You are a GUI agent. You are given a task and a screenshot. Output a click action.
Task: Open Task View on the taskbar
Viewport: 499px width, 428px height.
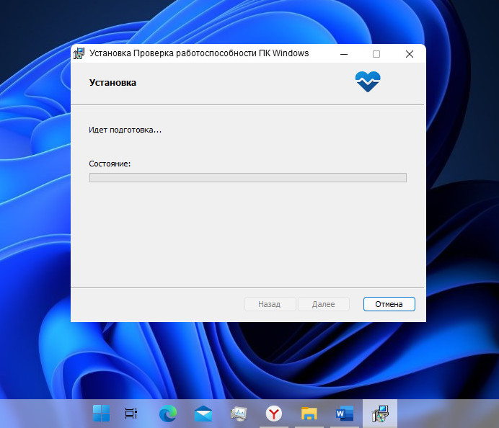pyautogui.click(x=131, y=414)
